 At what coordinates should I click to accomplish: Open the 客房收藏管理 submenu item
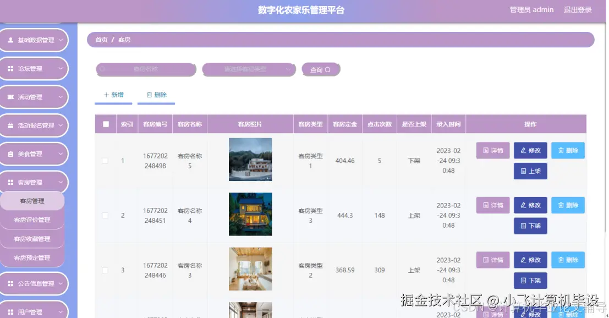(32, 239)
